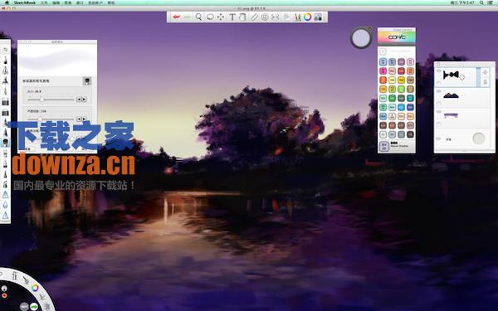The width and height of the screenshot is (498, 311).
Task: Select the Ruler guide tool
Action: click(254, 17)
